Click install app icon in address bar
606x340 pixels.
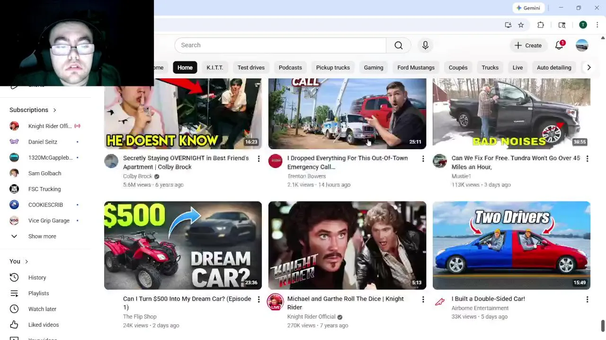[508, 25]
